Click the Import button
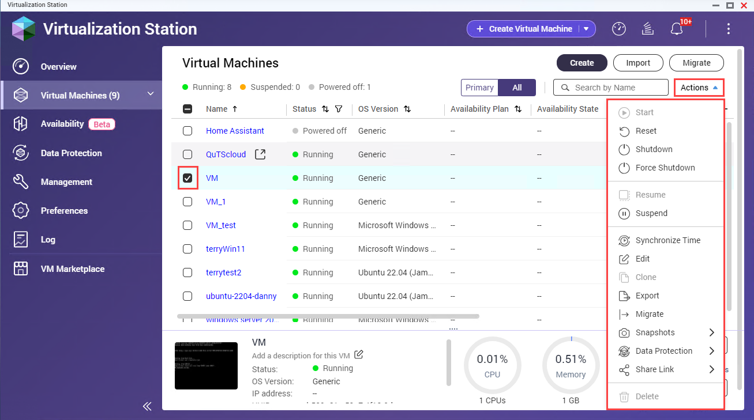The image size is (754, 420). click(637, 63)
